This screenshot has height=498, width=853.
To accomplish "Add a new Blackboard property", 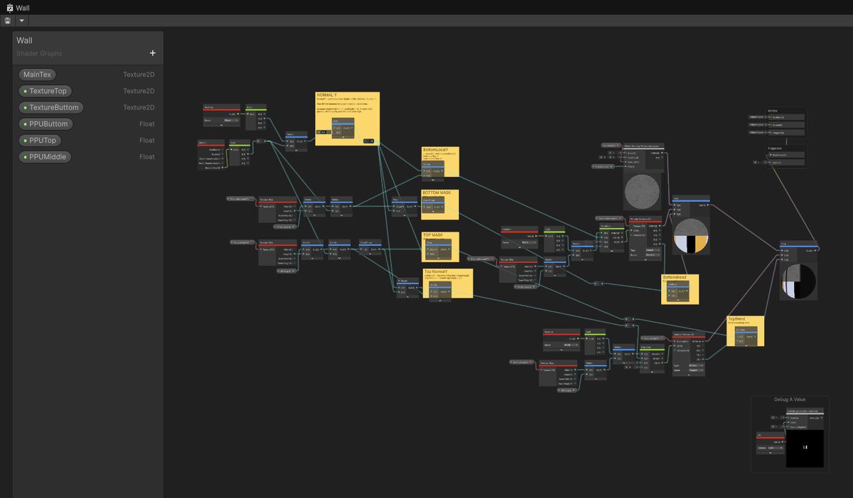I will tap(152, 53).
